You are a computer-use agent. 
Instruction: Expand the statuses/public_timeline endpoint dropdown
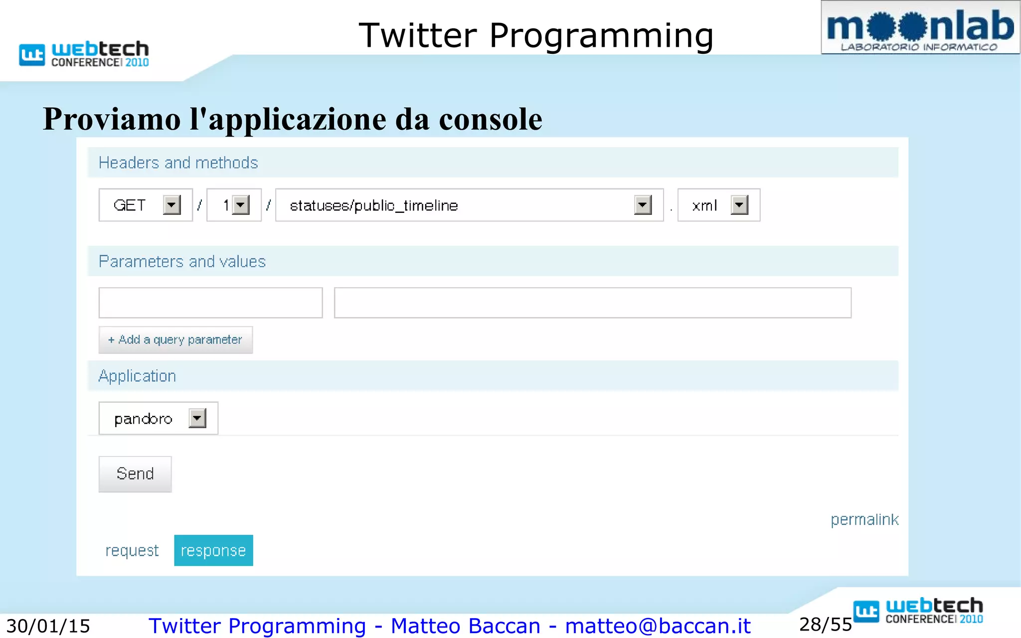469,205
